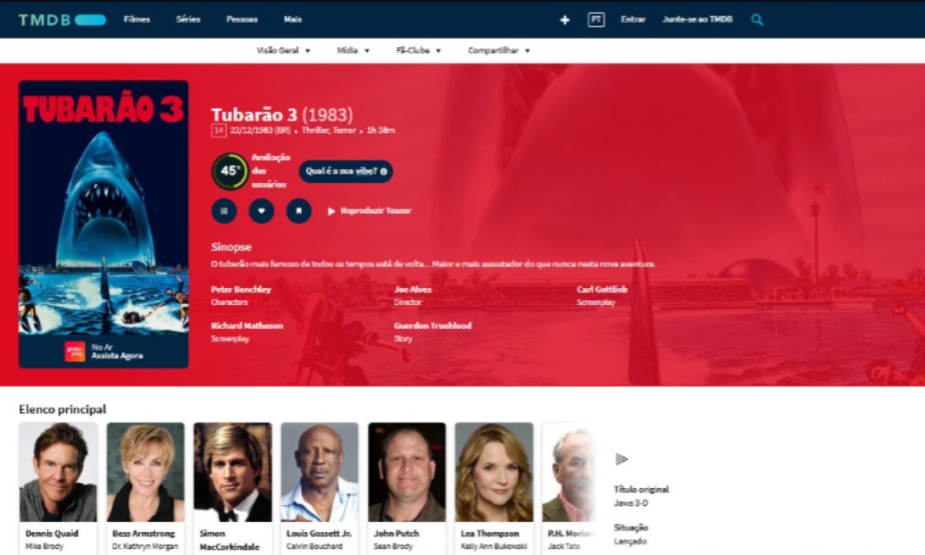Expand the Fã-Clube dropdown
Screen dimensions: 925x555
tap(418, 51)
